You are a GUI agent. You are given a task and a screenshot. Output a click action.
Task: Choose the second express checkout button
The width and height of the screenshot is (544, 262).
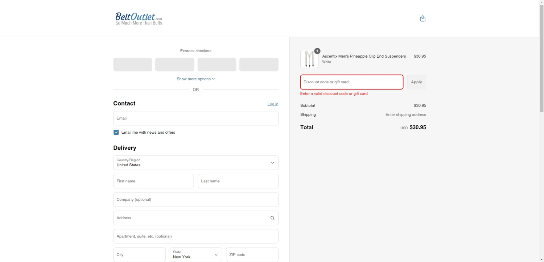175,65
